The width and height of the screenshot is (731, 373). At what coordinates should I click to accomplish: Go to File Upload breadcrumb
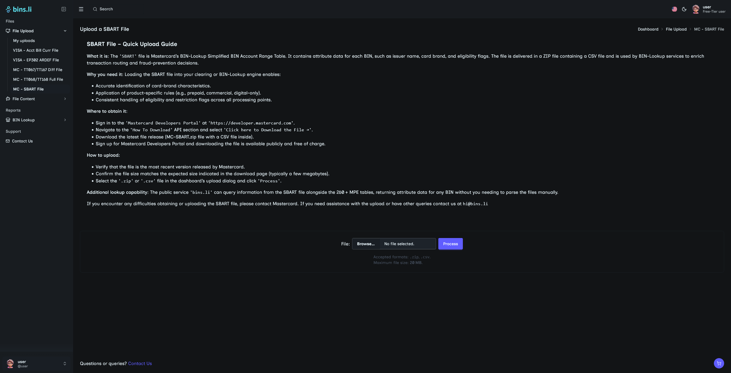[676, 29]
